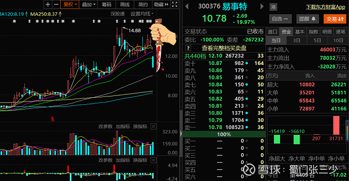Switch to 明细 tab
This screenshot has width=349, height=181.
tap(327, 32)
